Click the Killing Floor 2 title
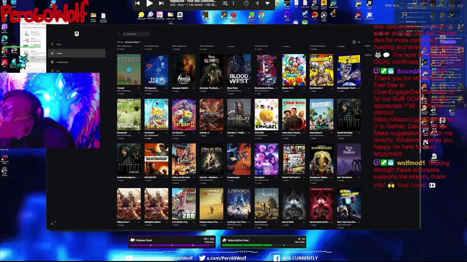Image resolution: width=467 pixels, height=262 pixels. point(123,222)
